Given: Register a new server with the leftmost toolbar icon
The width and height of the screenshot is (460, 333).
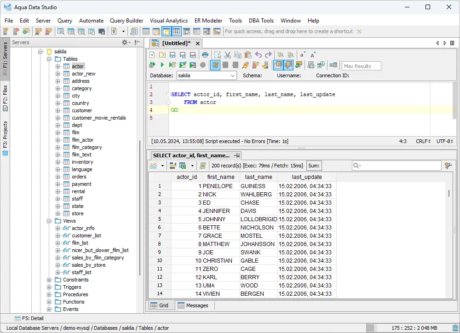Looking at the screenshot, I should pyautogui.click(x=6, y=31).
